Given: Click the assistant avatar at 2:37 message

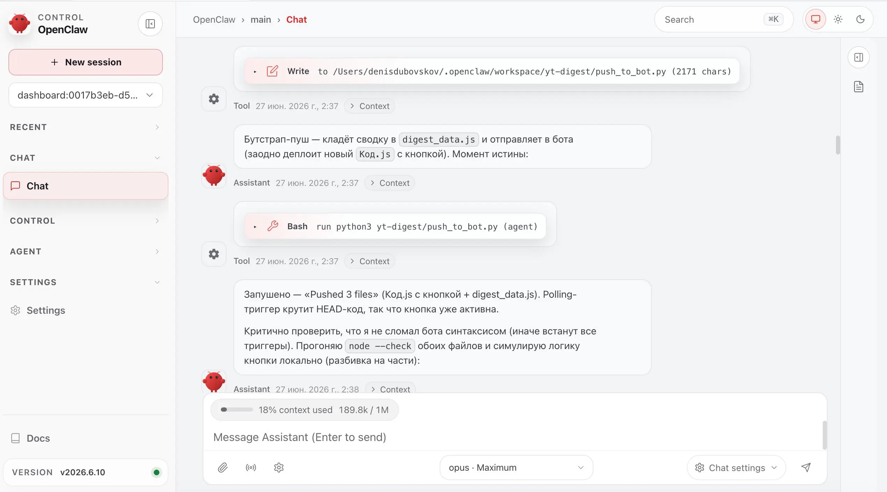Looking at the screenshot, I should 214,175.
